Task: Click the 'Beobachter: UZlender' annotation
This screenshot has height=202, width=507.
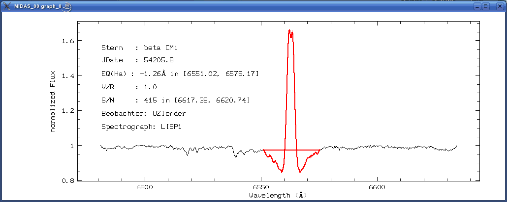Action: coord(144,113)
